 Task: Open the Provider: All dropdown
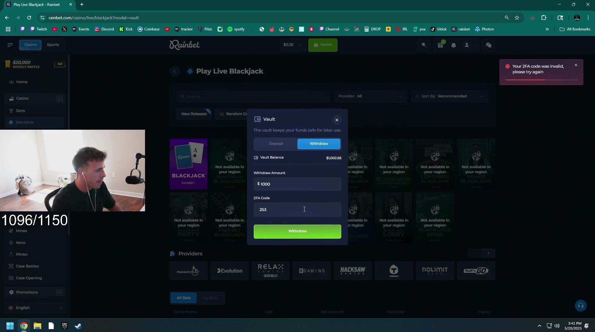pyautogui.click(x=370, y=96)
